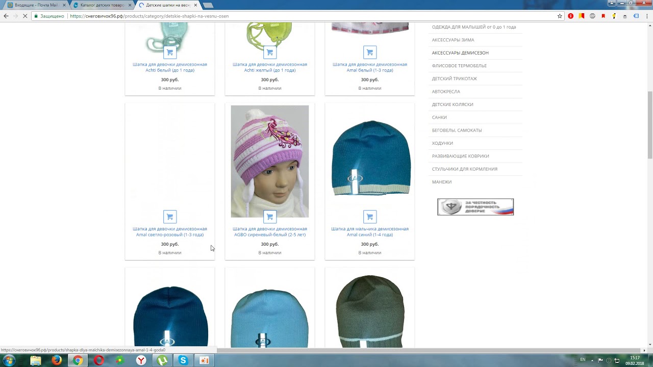
Task: Click the small red bookmark extension
Action: 603,16
